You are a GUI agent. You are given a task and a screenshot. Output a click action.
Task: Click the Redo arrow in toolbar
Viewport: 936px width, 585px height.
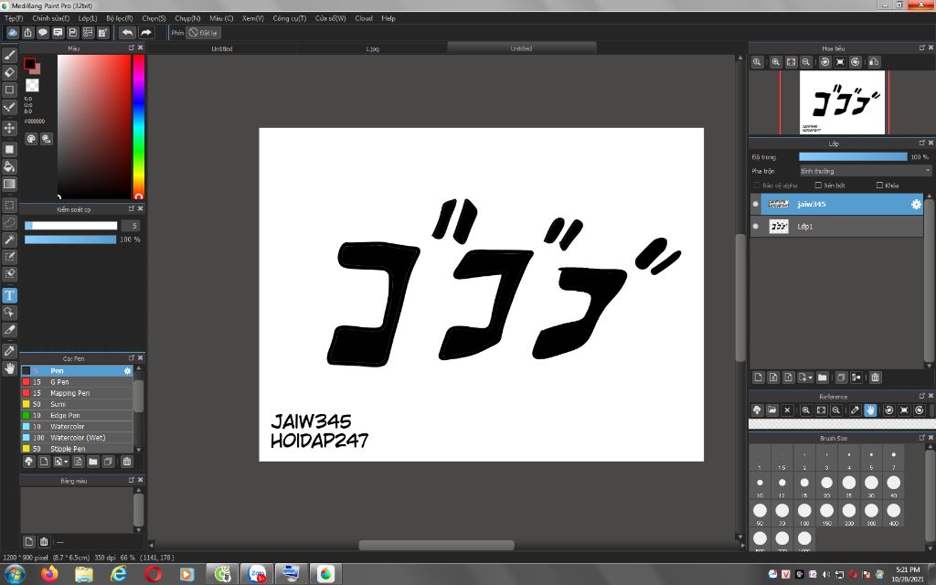(x=146, y=33)
